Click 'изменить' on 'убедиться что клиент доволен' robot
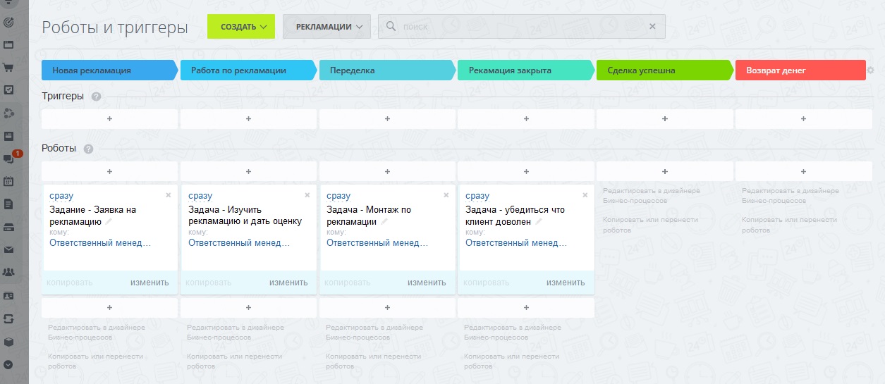The image size is (885, 384). [565, 283]
